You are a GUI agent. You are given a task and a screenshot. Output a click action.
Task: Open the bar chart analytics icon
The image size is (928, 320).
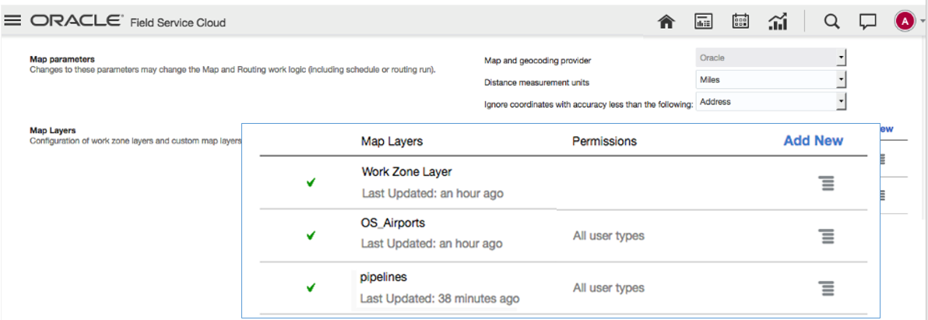point(777,22)
